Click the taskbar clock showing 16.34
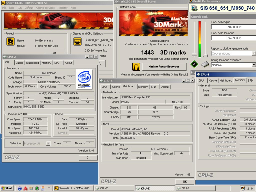 [250, 188]
